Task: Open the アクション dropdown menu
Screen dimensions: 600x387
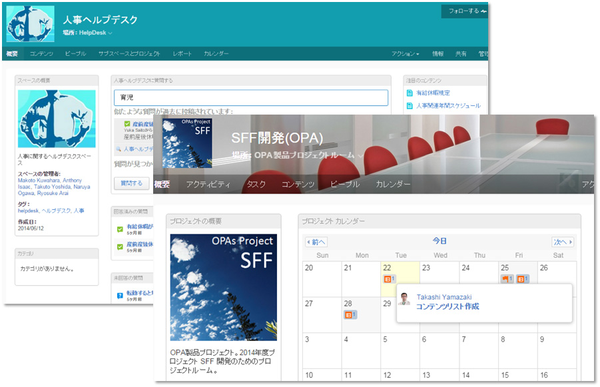Action: pyautogui.click(x=405, y=54)
